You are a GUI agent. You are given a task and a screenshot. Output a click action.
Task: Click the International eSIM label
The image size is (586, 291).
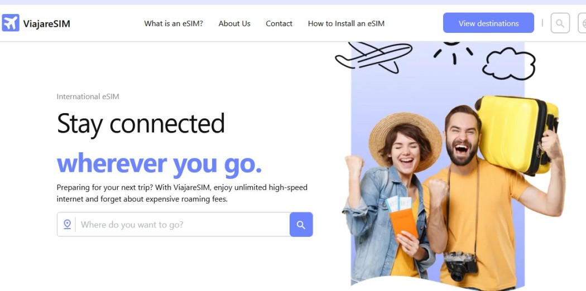coord(88,96)
